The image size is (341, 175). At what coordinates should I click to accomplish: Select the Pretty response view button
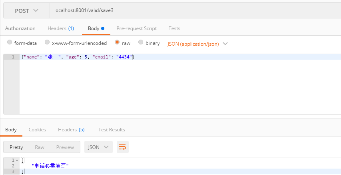pos(16,147)
